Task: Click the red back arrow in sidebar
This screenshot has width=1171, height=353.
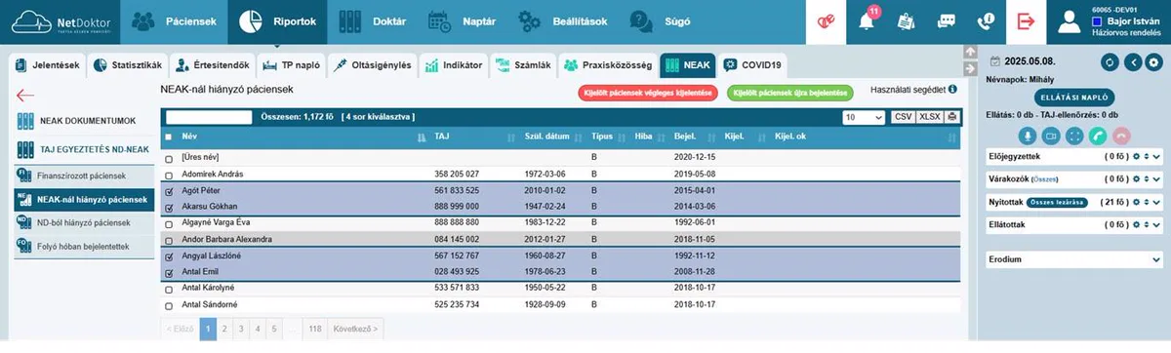Action: pyautogui.click(x=25, y=95)
